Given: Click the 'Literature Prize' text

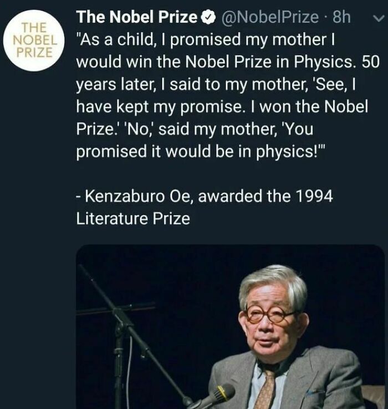Looking at the screenshot, I should point(132,219).
